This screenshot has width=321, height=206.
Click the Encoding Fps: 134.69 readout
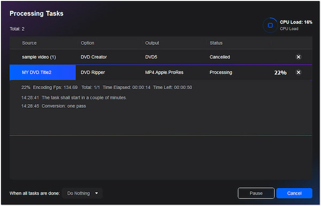[55, 88]
